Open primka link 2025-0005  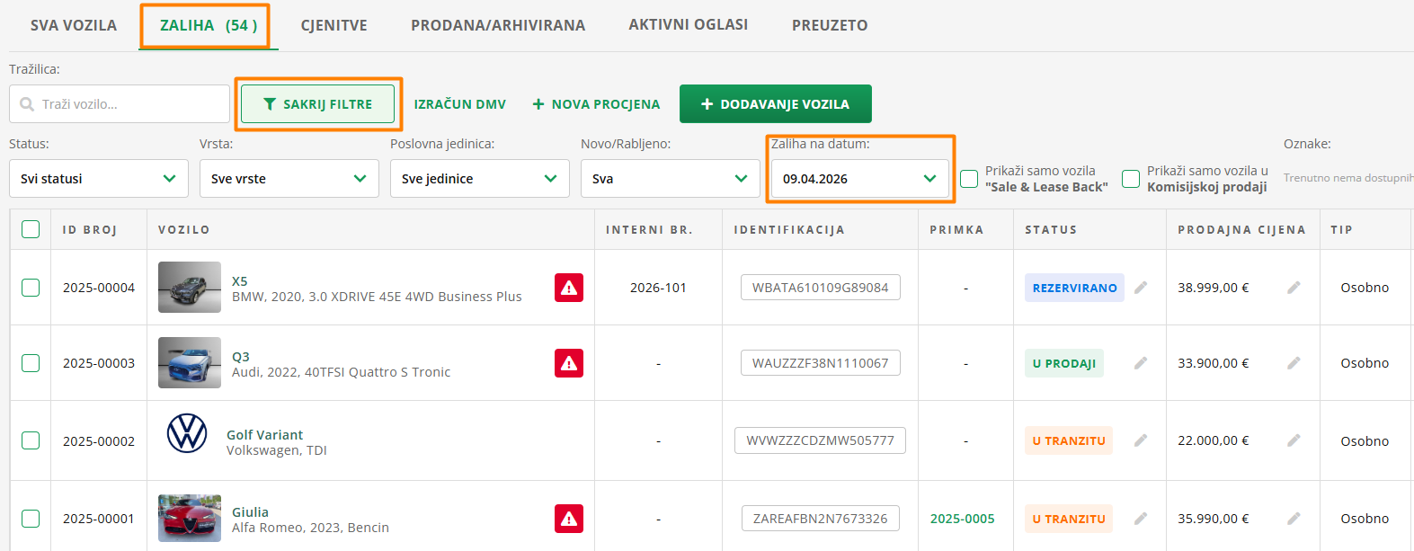coord(962,519)
